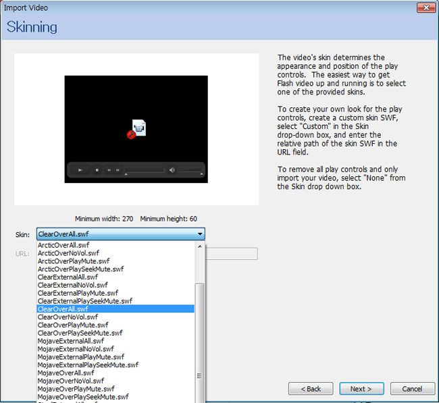Click the Minimum width: 270 text

(x=104, y=219)
